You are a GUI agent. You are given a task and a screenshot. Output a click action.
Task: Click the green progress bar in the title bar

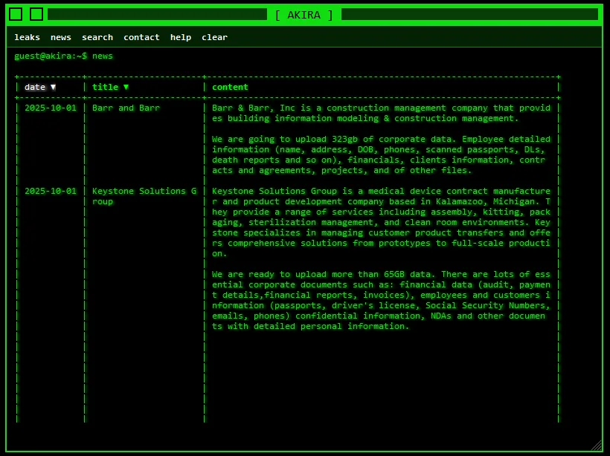coord(156,13)
